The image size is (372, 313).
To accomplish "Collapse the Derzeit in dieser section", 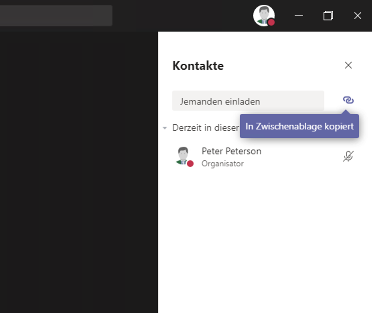I will tap(165, 128).
